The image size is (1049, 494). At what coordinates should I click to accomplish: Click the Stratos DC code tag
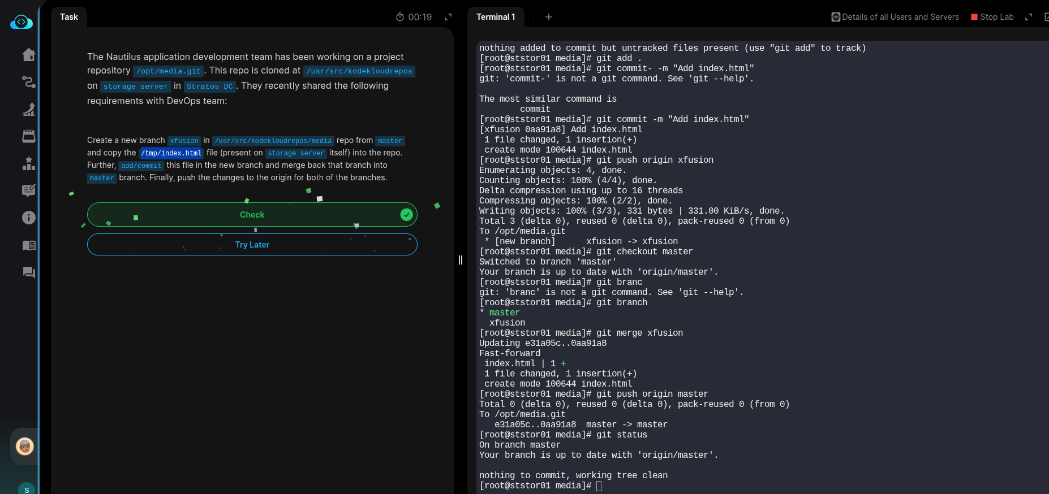tap(210, 86)
